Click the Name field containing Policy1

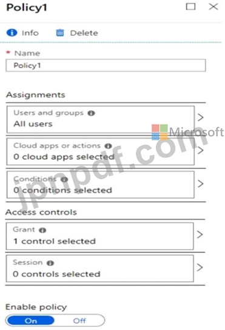tap(106, 66)
